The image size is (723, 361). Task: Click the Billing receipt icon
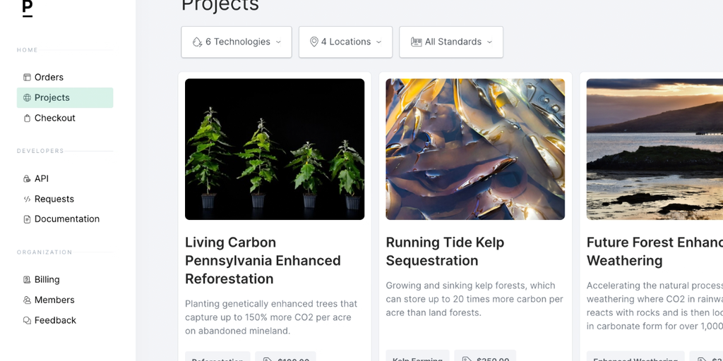[x=27, y=280]
